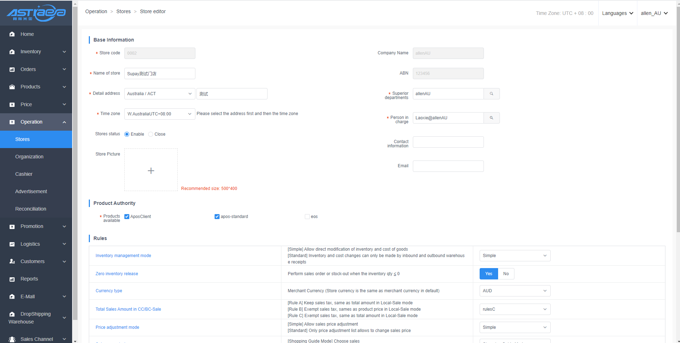Select the Close store status radio
The width and height of the screenshot is (680, 343).
coord(151,134)
